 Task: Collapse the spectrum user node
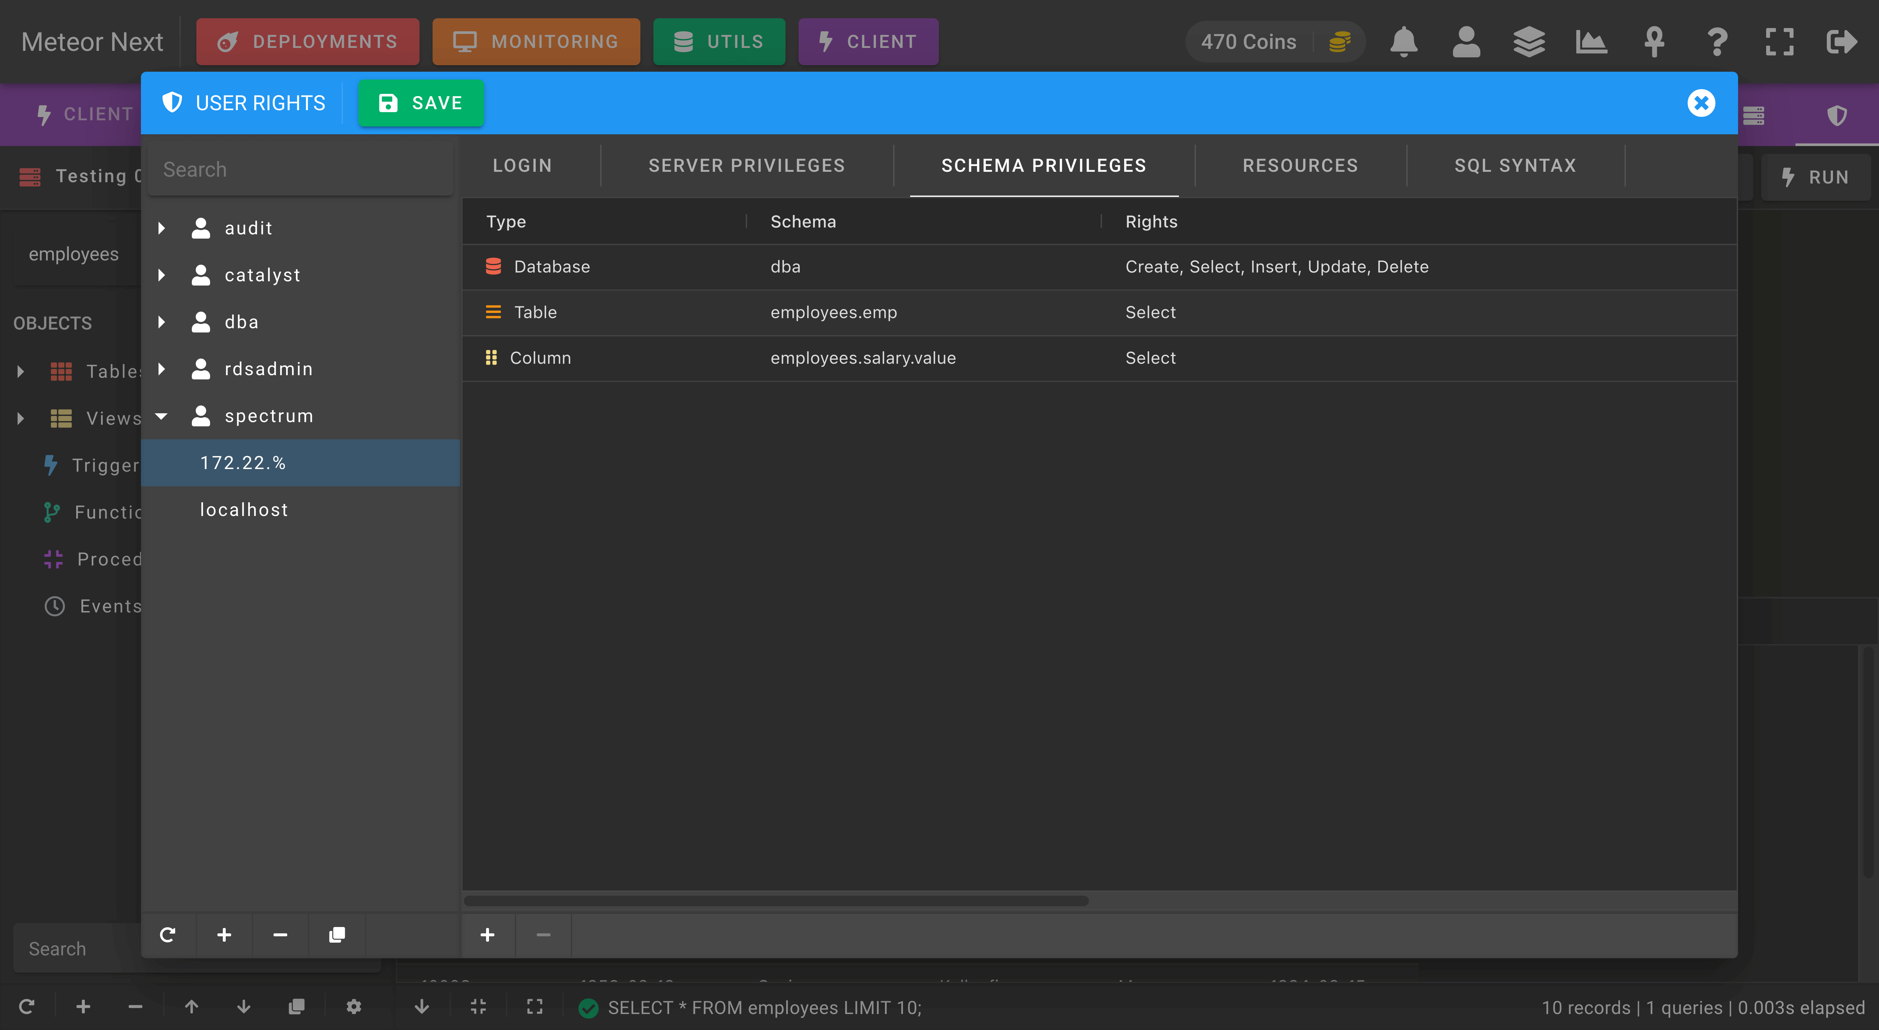click(x=162, y=416)
